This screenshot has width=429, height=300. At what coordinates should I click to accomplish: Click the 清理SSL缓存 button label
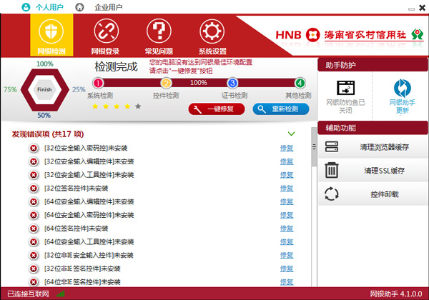385,171
